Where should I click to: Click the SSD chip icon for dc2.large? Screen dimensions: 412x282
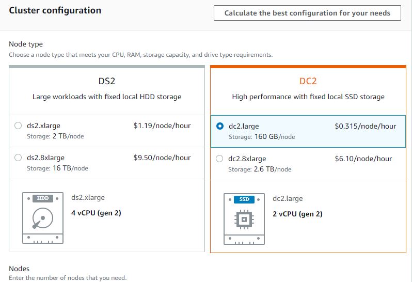pos(244,219)
